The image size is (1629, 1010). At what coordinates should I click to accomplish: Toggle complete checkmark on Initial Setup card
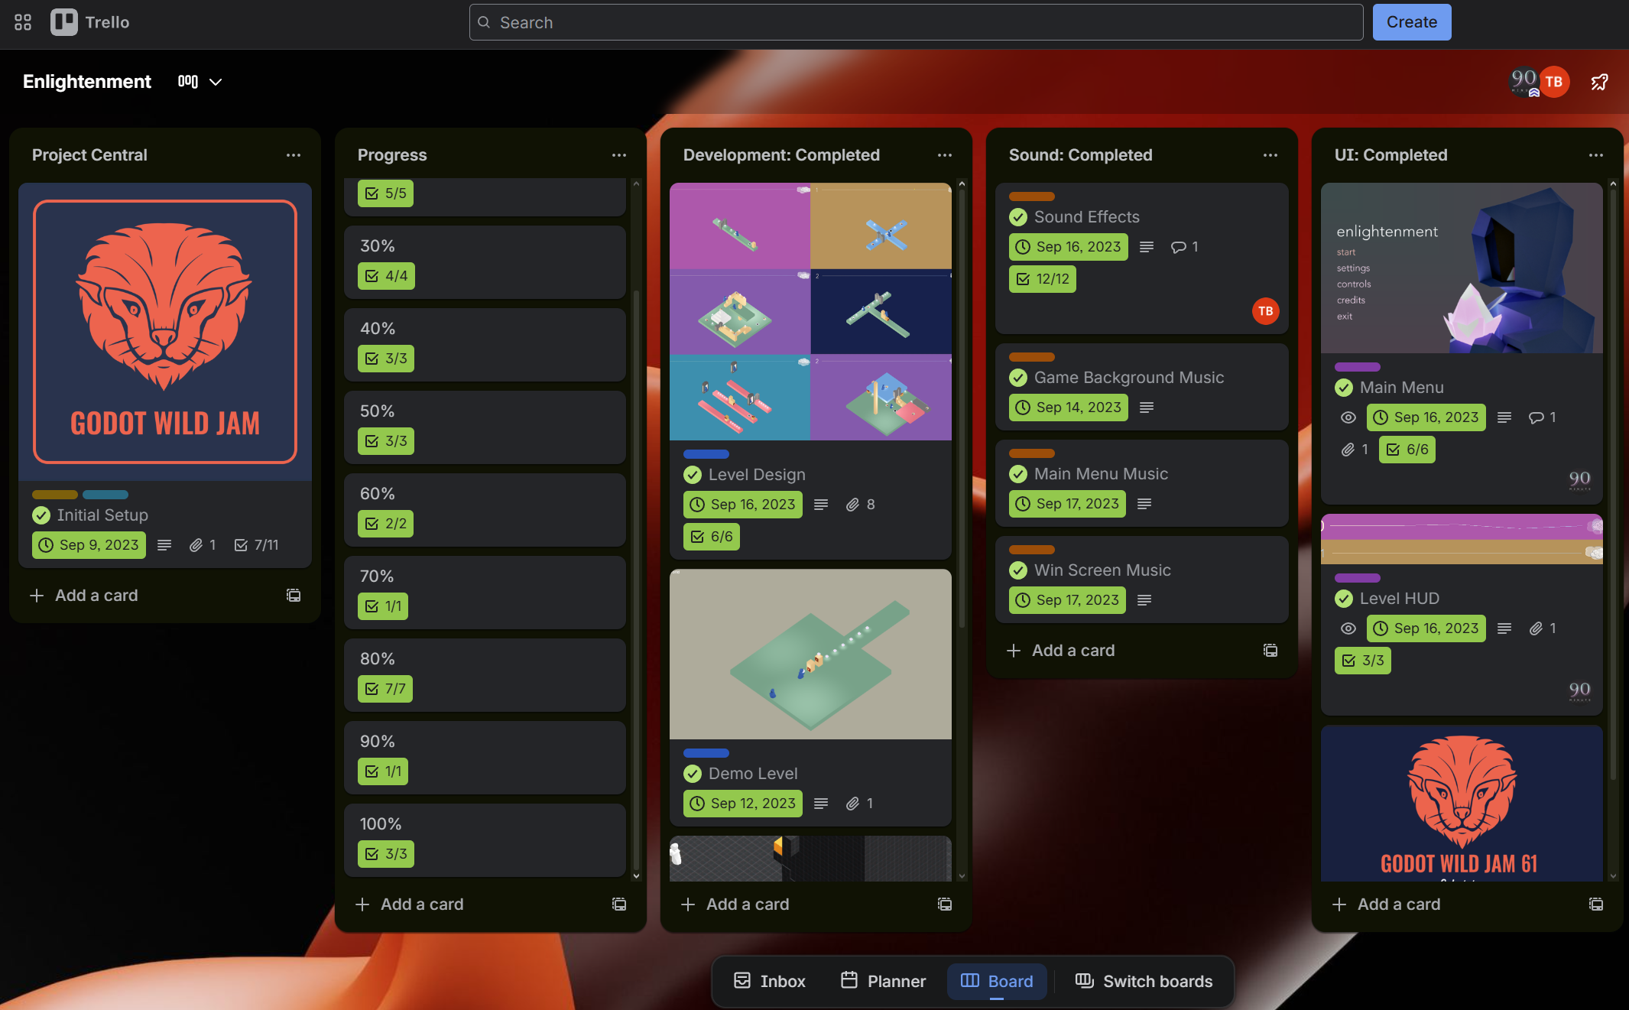41,515
